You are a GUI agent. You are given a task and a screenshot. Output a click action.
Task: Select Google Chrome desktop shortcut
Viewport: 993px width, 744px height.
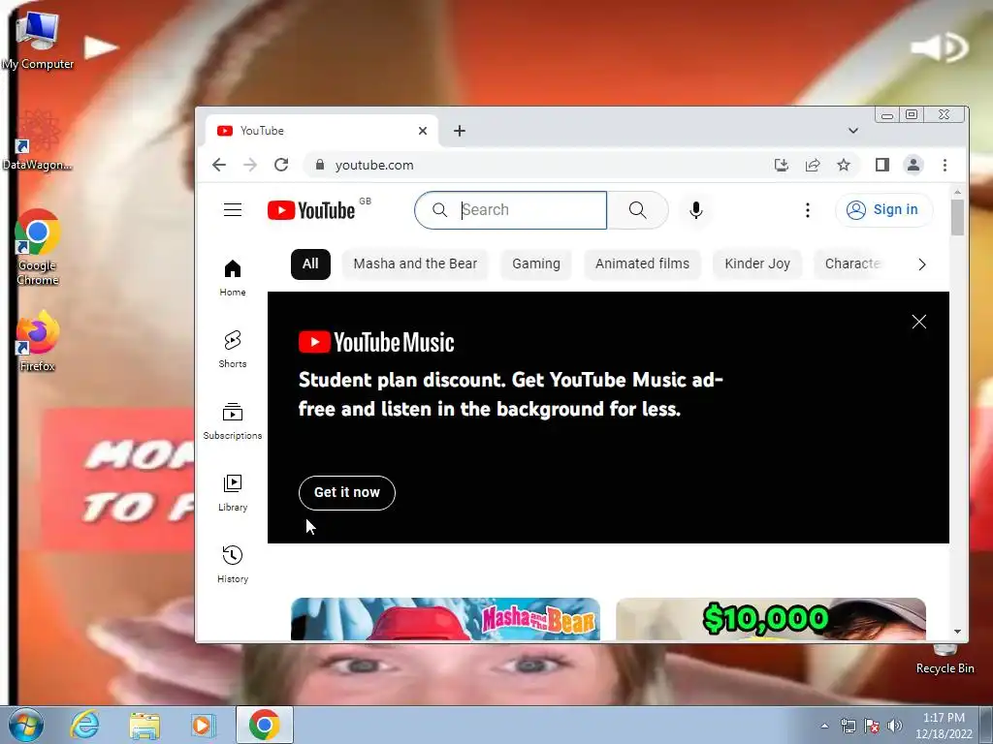[38, 248]
